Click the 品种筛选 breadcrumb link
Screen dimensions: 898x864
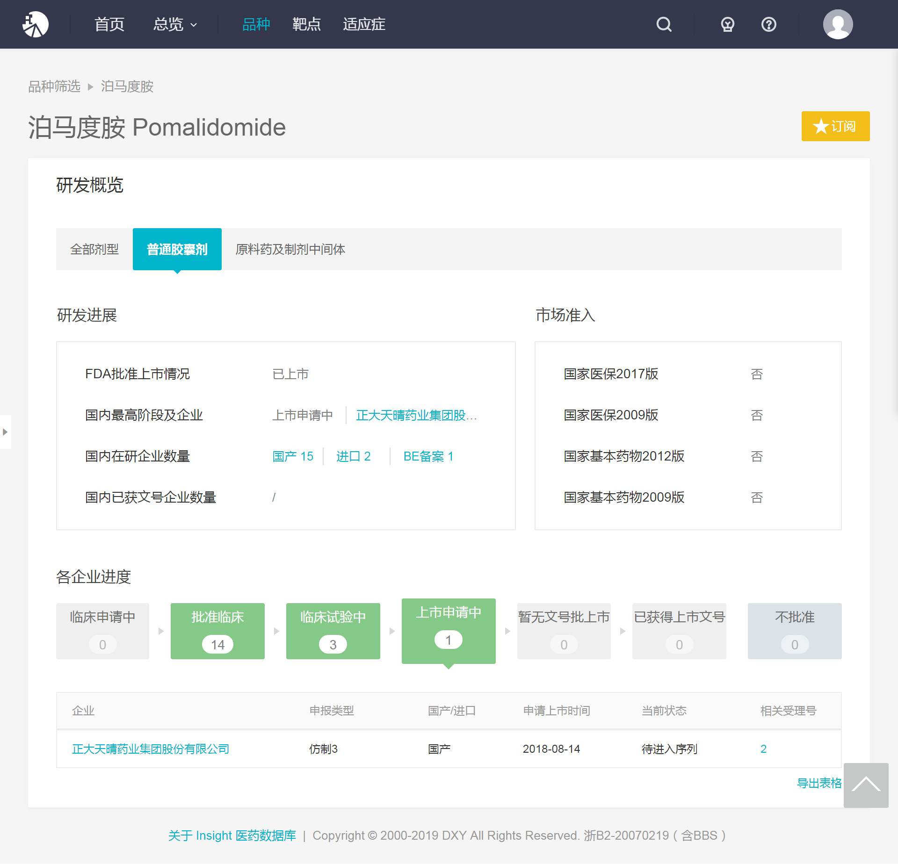[x=54, y=86]
